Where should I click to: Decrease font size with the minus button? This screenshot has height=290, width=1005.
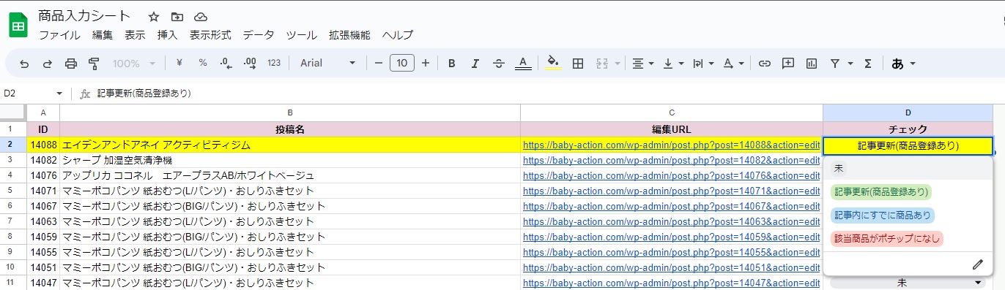(379, 64)
